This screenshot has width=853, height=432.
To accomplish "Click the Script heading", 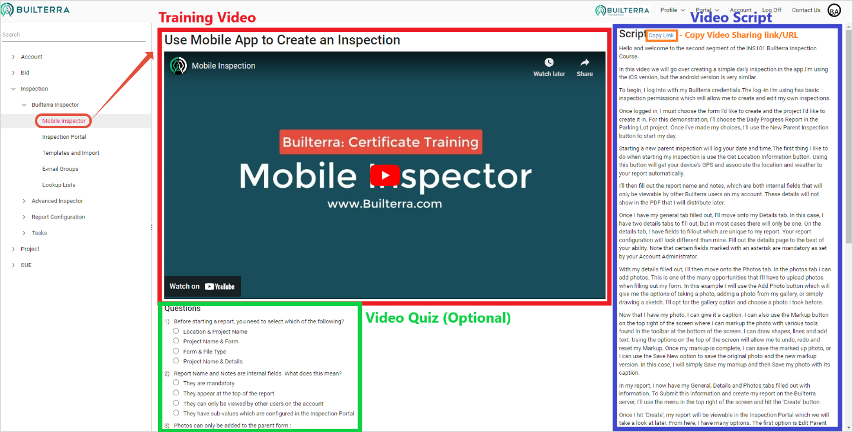I will pyautogui.click(x=632, y=34).
